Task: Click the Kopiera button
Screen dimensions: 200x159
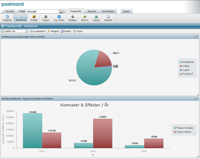Action: click(66, 31)
